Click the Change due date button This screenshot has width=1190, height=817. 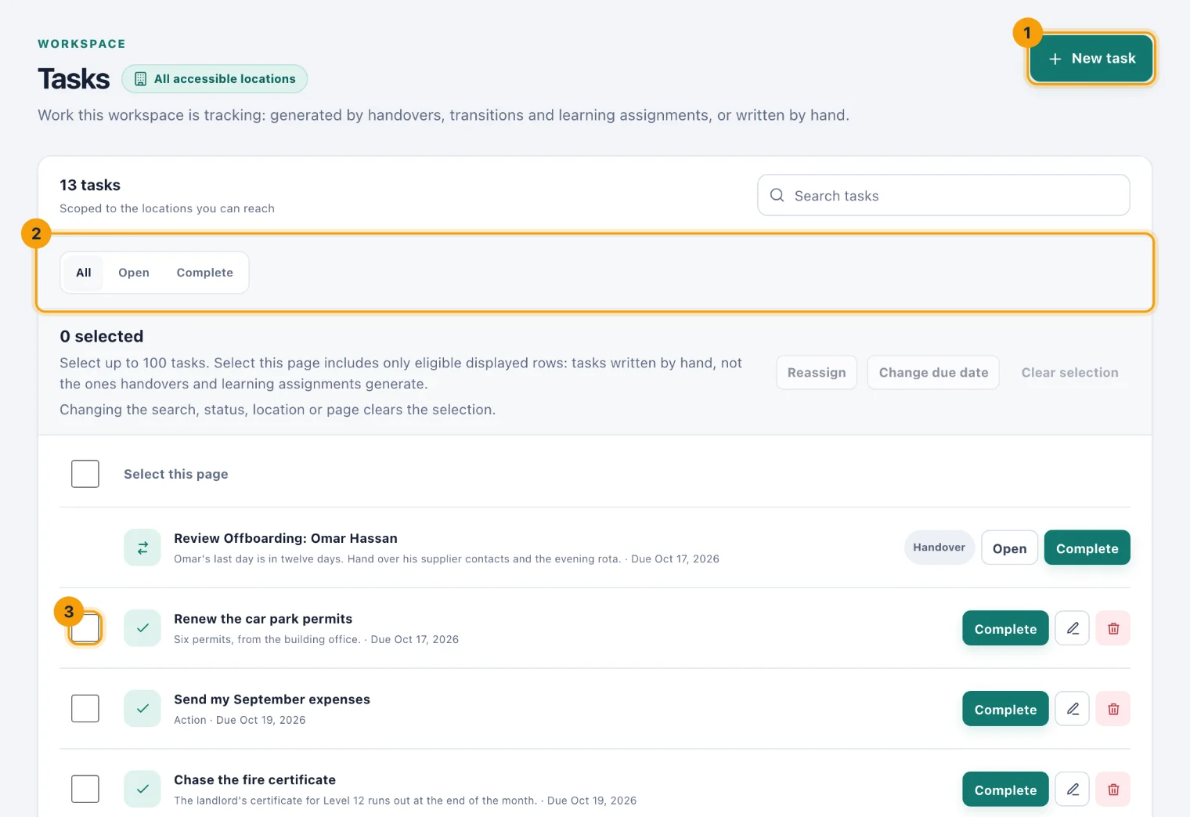933,372
